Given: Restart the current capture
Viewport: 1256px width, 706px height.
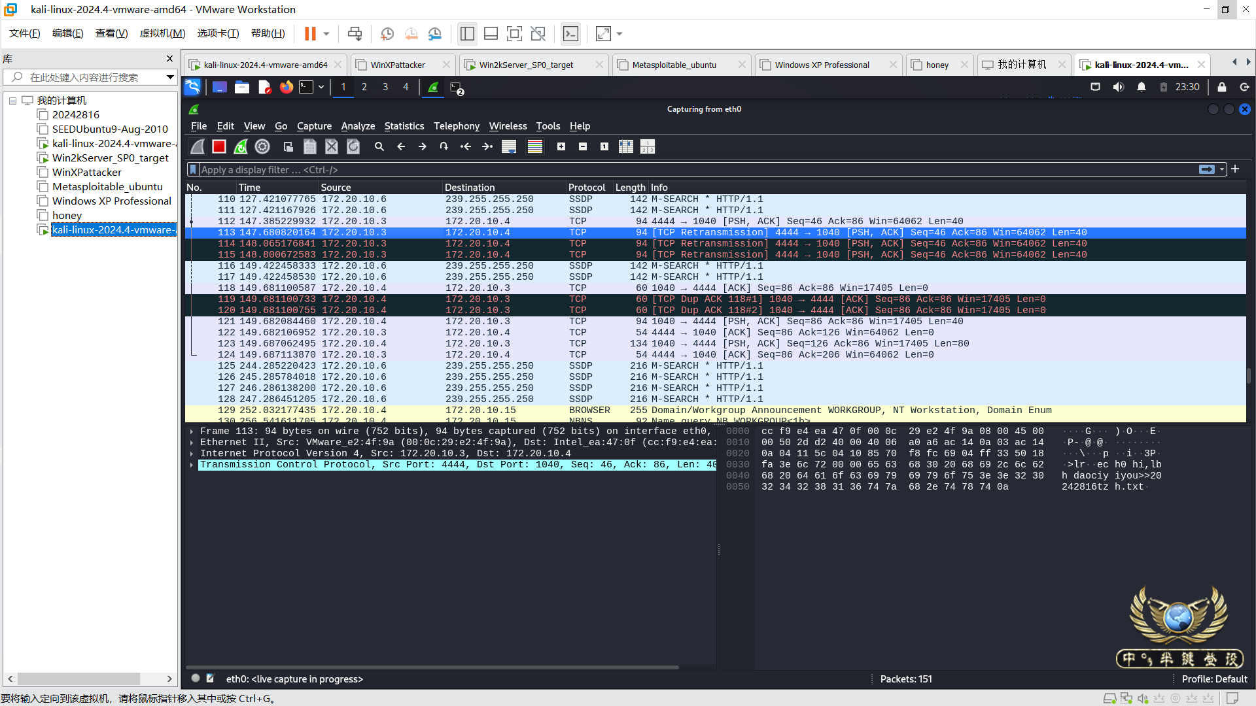Looking at the screenshot, I should click(x=241, y=146).
